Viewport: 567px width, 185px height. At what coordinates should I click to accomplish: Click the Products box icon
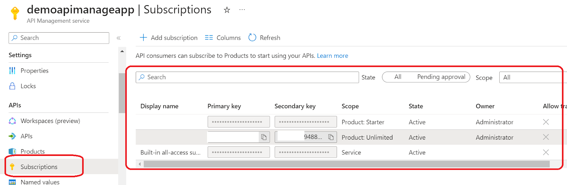(12, 151)
